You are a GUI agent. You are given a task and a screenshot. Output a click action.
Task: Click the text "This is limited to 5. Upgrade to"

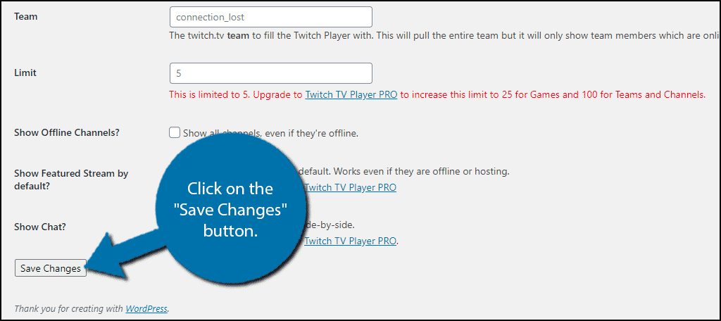pos(237,95)
